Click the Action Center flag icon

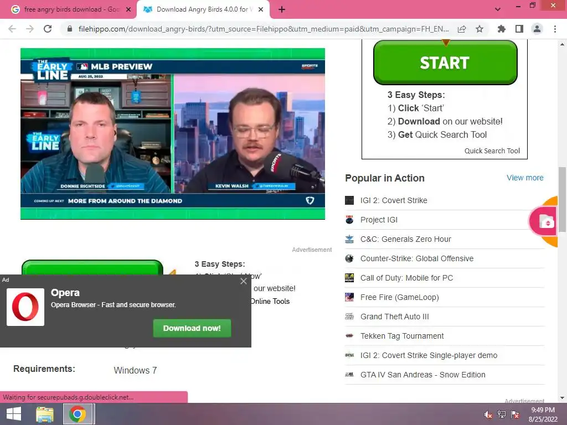pyautogui.click(x=514, y=414)
